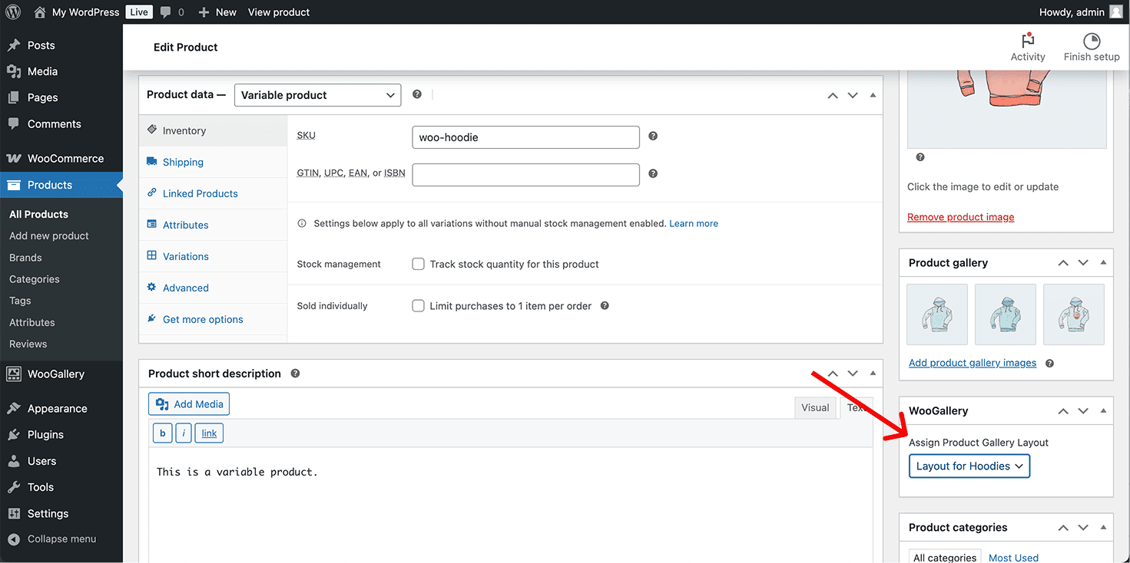Collapse the Product gallery panel
Image resolution: width=1130 pixels, height=563 pixels.
coord(1103,262)
